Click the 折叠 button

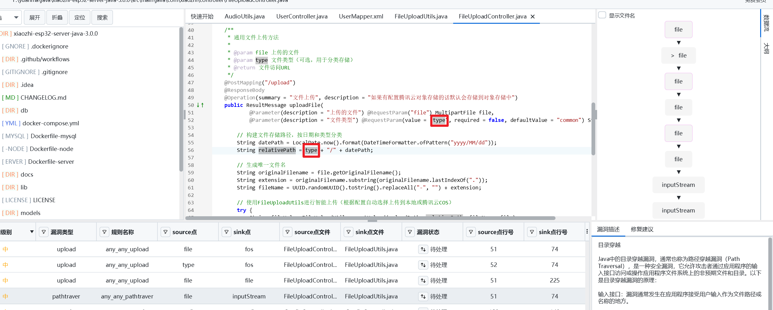[x=57, y=17]
